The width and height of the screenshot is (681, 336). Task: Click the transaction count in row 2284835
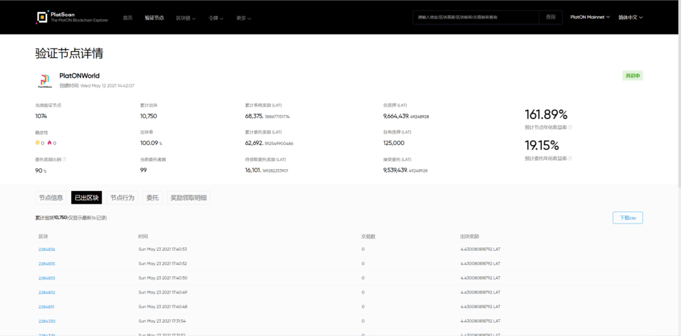pos(362,264)
